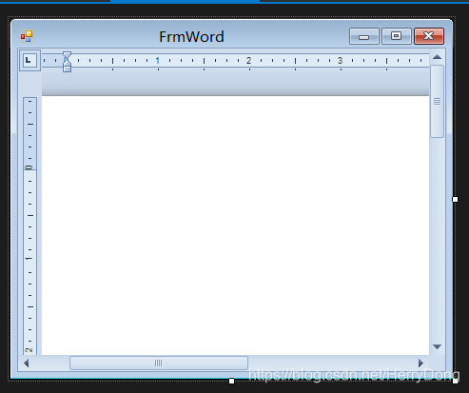Screen dimensions: 469x393
Task: Click the vertical scrollbar up arrow
Action: (437, 57)
